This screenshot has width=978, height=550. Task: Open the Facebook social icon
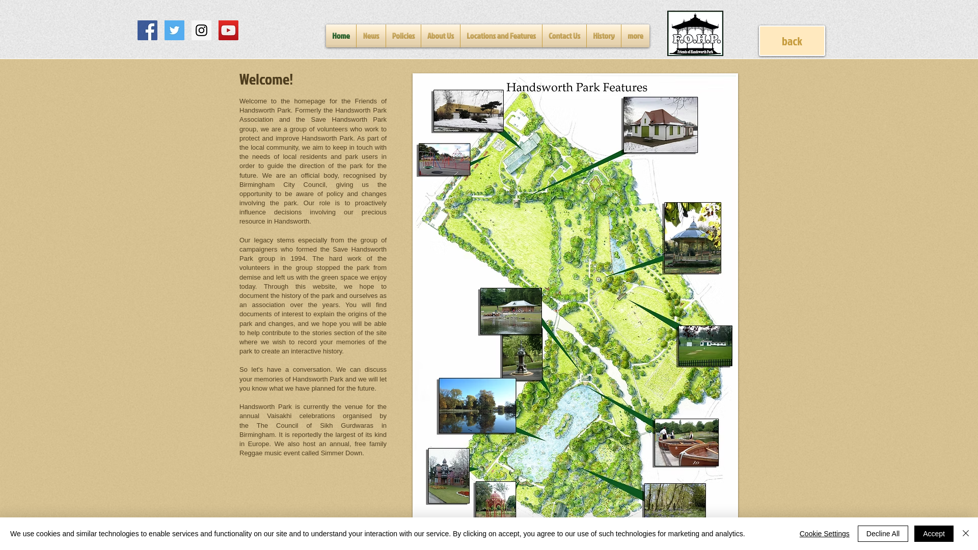pos(147,30)
